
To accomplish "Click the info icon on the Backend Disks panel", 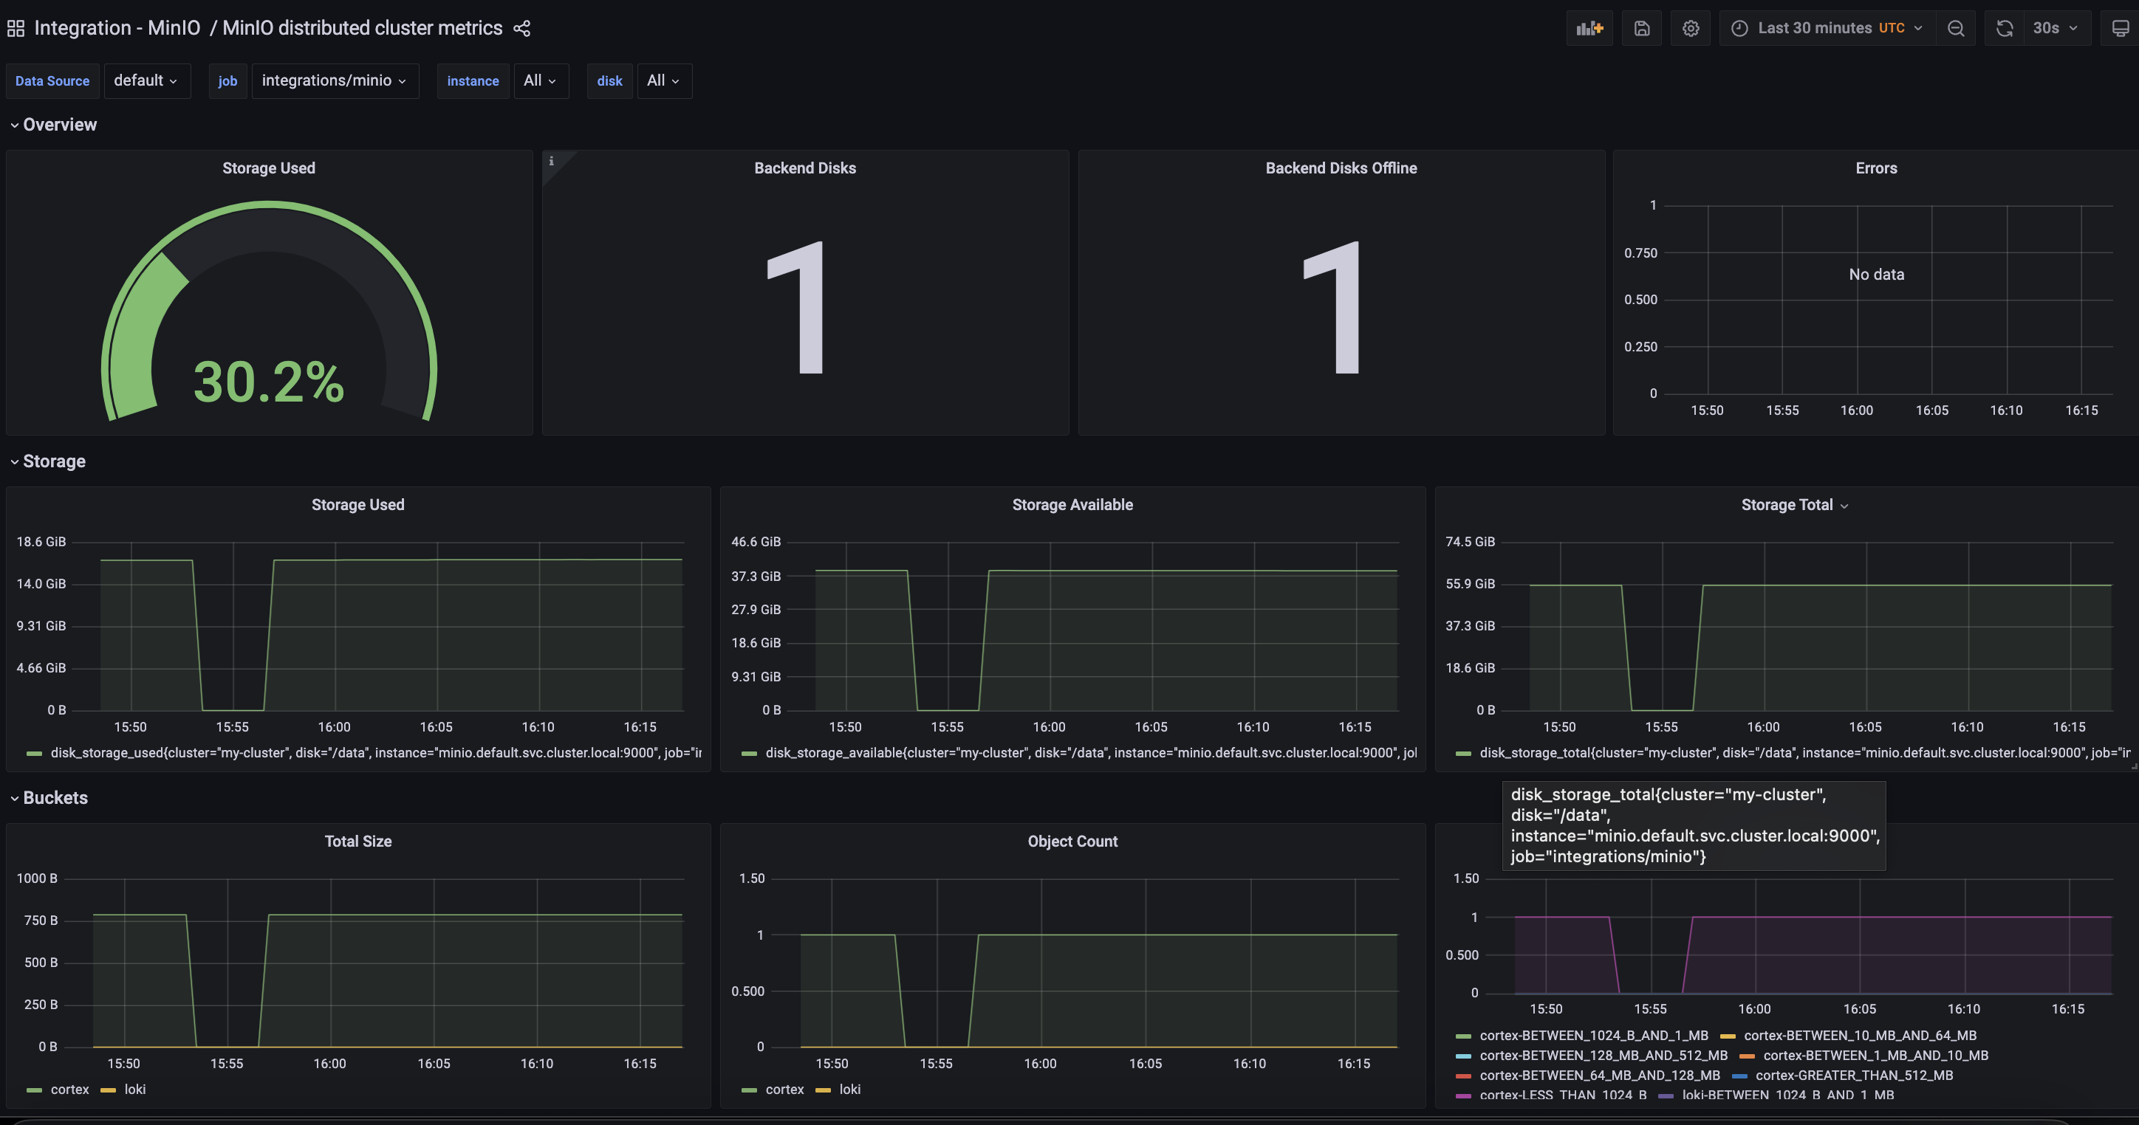I will (552, 161).
